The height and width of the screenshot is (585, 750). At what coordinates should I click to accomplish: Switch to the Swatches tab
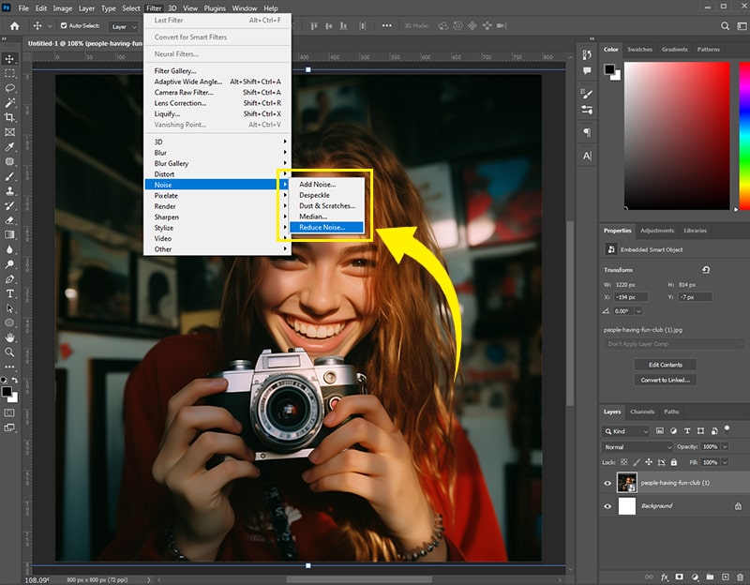point(639,50)
